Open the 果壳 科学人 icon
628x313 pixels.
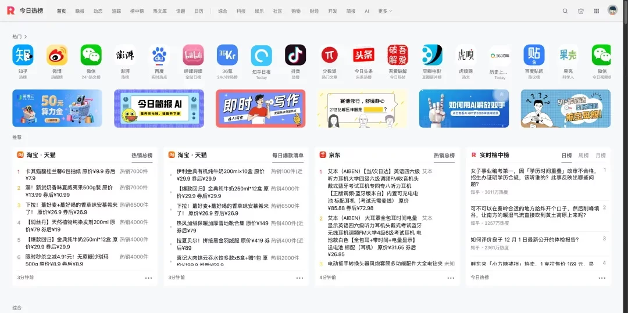coord(568,55)
